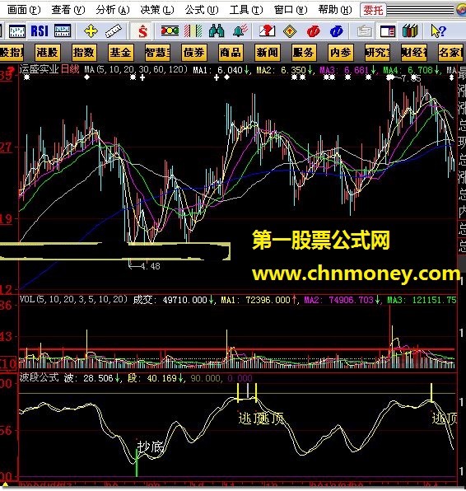
Task: Switch to the 研究室 tab
Action: click(377, 52)
